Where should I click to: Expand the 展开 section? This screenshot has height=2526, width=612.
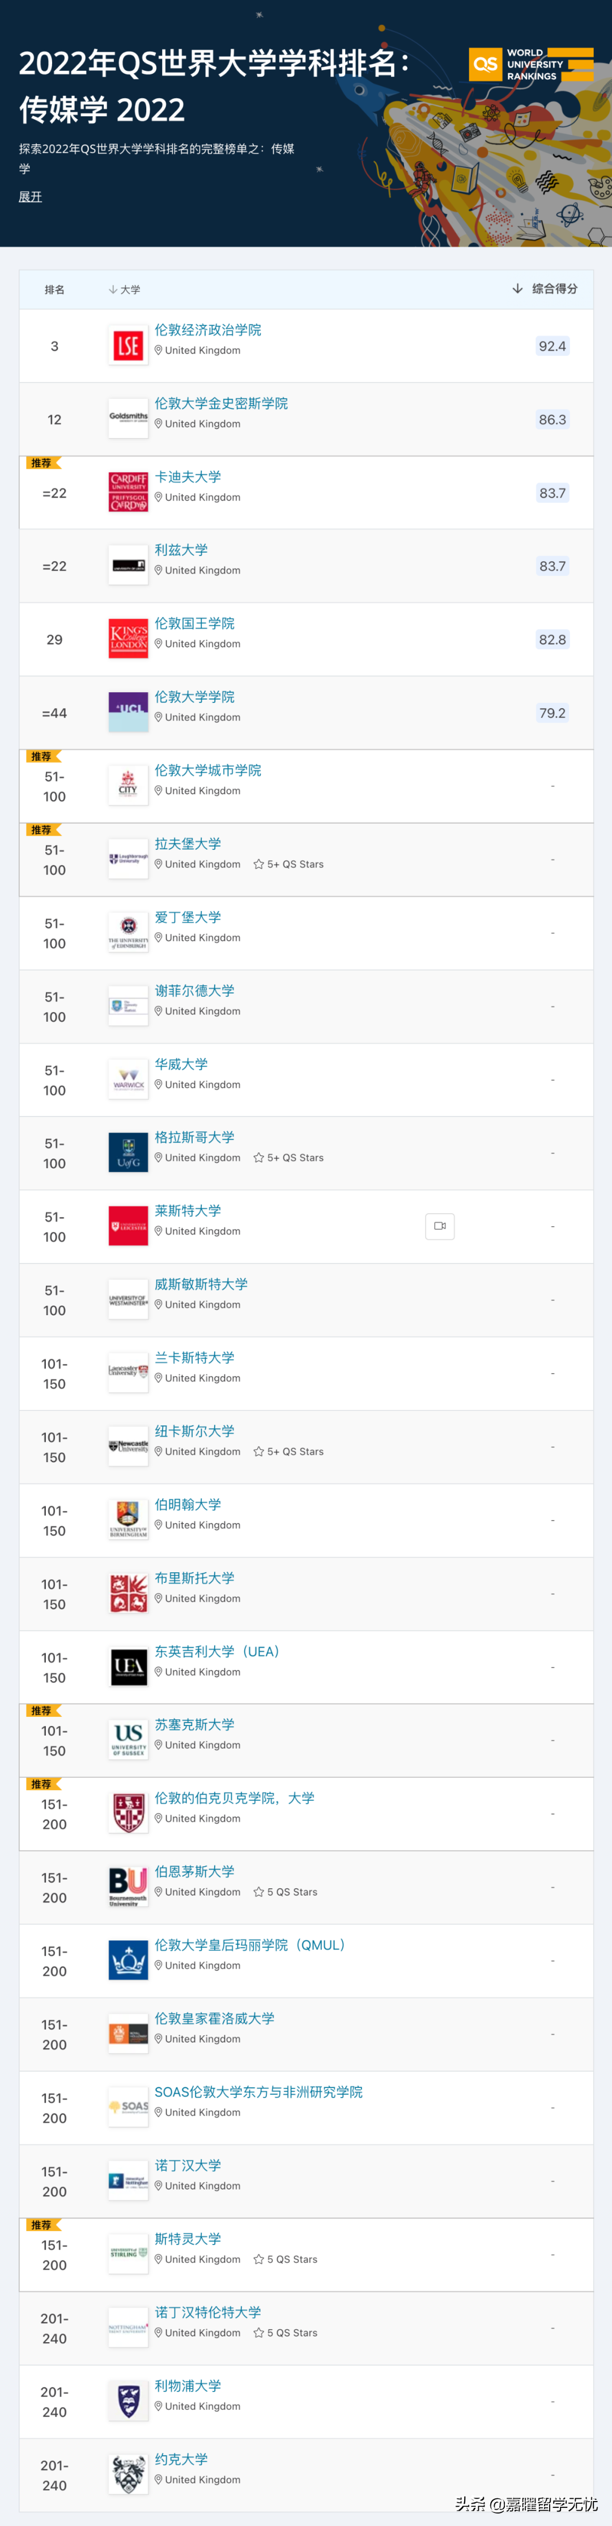pos(31,197)
